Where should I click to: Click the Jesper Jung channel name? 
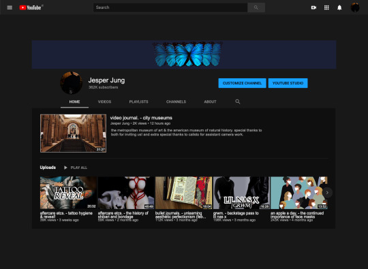pyautogui.click(x=106, y=80)
